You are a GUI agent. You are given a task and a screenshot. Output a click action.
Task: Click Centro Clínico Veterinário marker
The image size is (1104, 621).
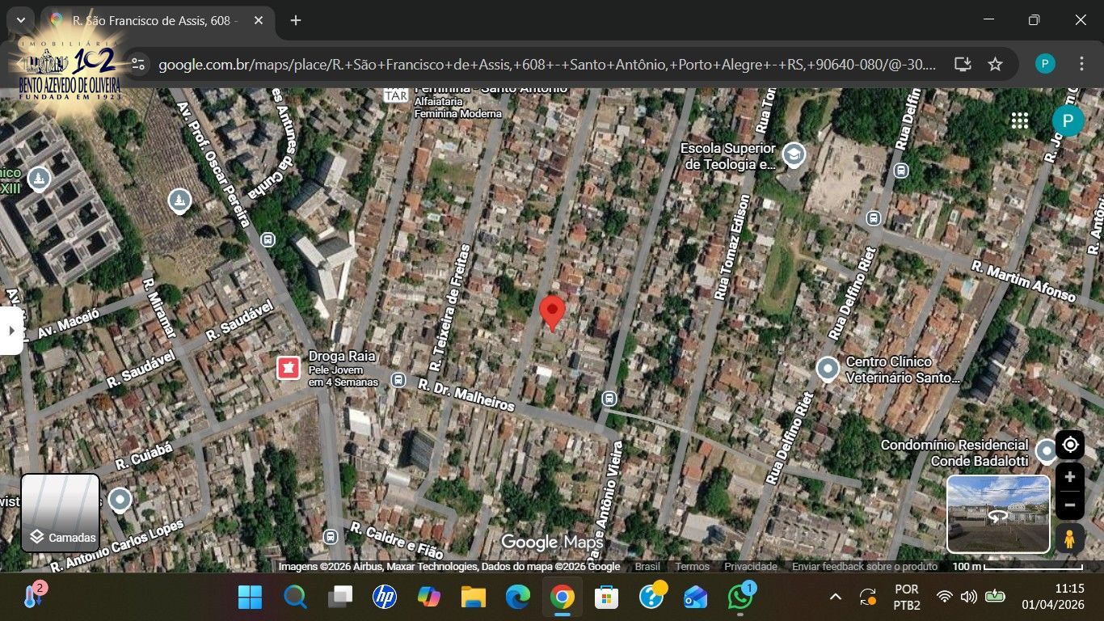point(827,369)
